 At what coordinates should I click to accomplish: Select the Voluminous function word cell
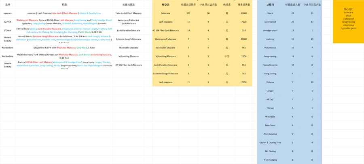[x=270, y=48]
